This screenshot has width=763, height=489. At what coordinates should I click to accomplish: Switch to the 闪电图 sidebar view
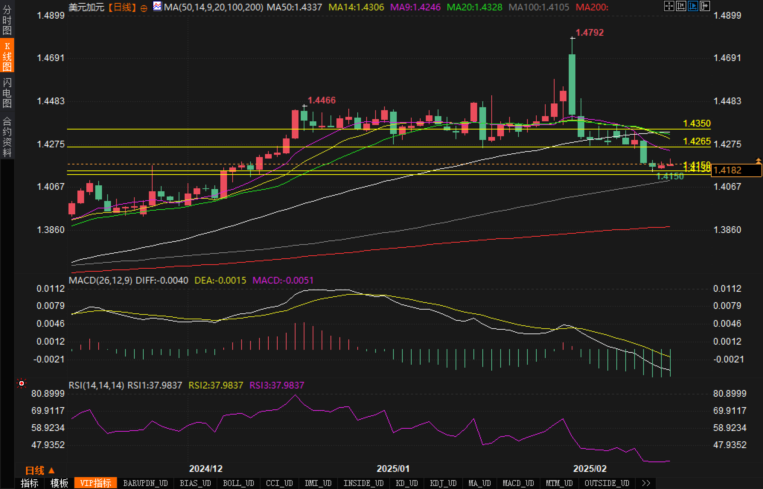point(7,93)
